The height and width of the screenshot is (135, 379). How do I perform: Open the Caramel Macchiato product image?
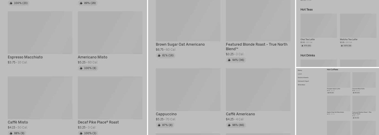click(364, 80)
